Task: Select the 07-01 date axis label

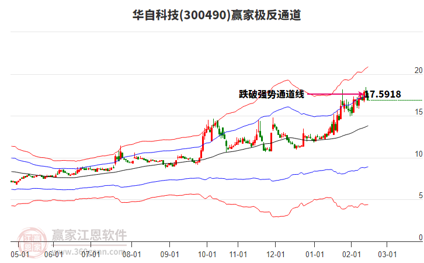Action: pos(91,254)
